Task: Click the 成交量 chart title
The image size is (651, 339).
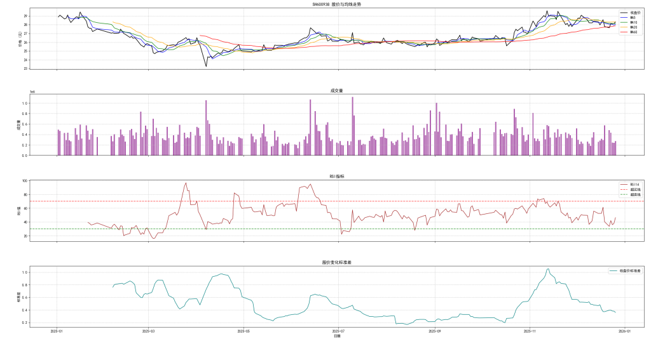Action: (337, 91)
